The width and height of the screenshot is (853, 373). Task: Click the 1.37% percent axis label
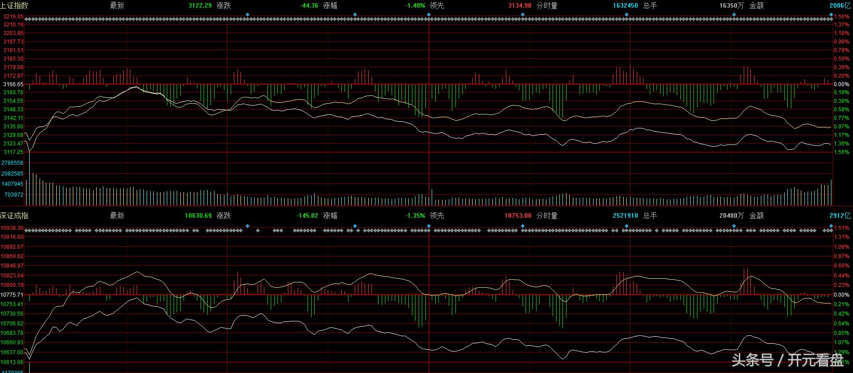(x=842, y=25)
